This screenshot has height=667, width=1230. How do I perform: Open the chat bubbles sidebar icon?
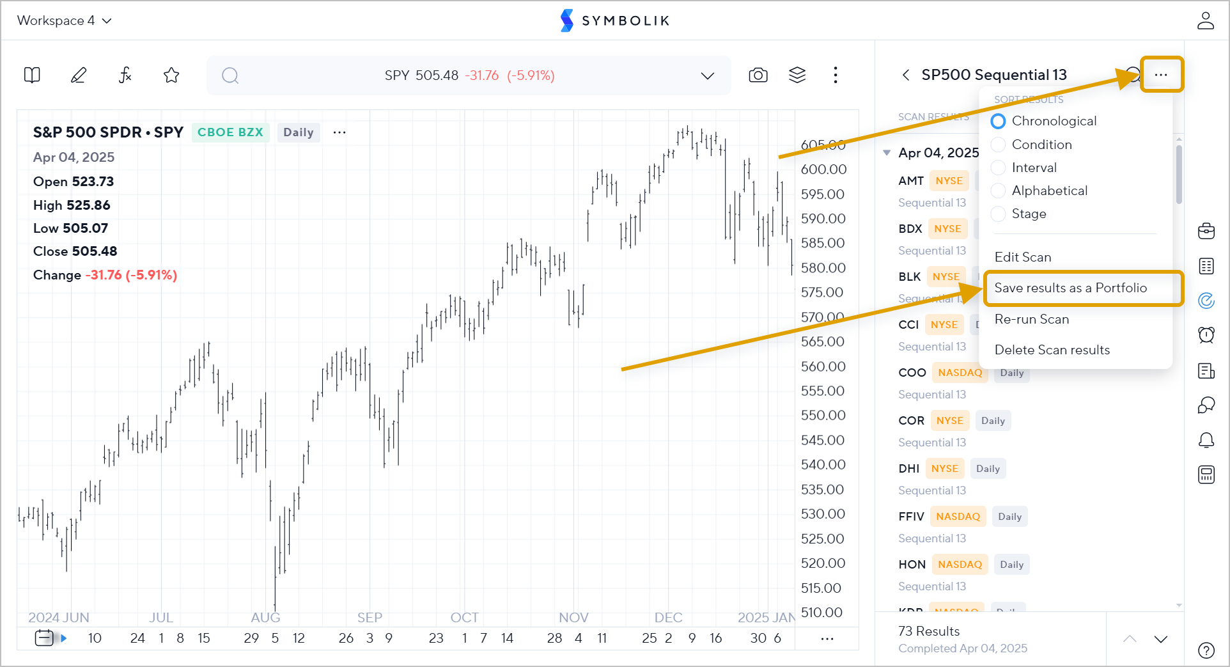click(1206, 405)
